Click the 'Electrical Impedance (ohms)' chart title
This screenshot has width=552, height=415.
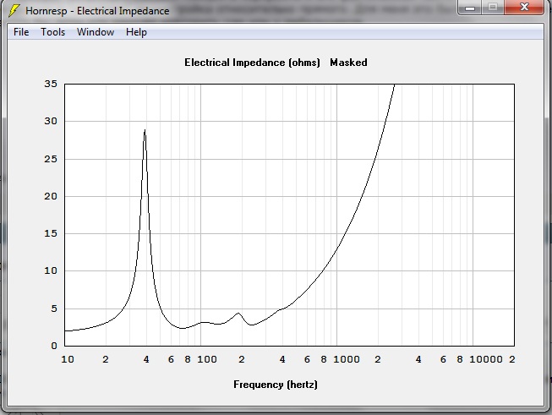click(x=252, y=63)
